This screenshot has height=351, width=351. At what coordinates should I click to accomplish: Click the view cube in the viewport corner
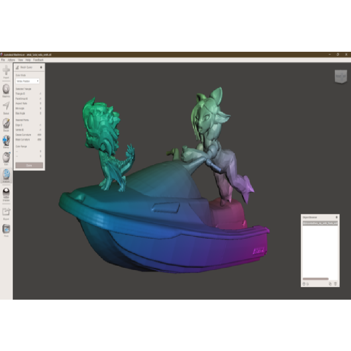(341, 76)
